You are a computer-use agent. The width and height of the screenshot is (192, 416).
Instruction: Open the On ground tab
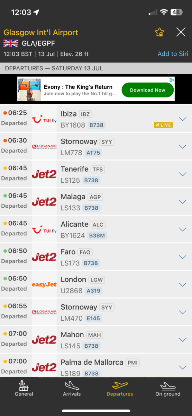pos(168,389)
